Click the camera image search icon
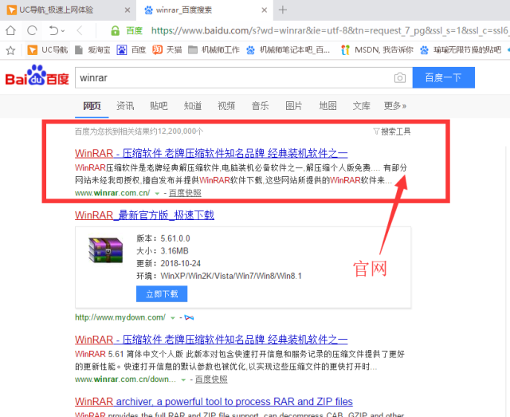510x417 pixels. point(400,78)
